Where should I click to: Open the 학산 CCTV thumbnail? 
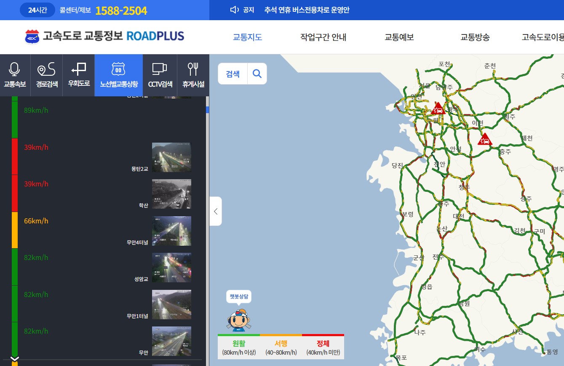(x=171, y=194)
